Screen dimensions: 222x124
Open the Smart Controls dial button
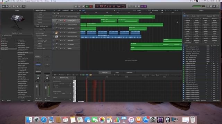point(18,6)
